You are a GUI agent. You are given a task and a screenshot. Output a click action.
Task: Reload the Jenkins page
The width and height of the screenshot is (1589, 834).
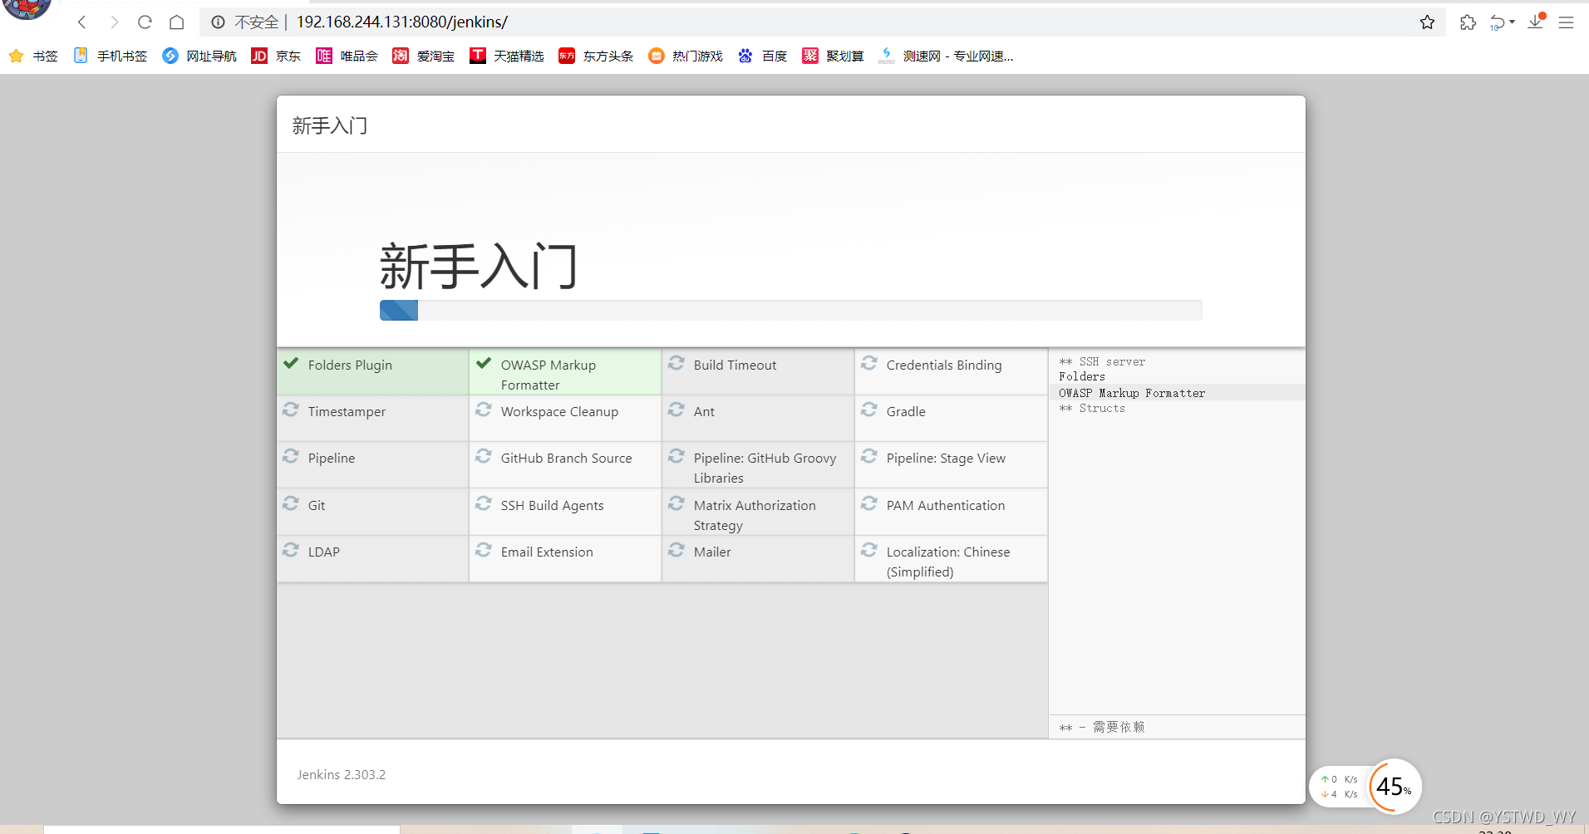(x=145, y=22)
